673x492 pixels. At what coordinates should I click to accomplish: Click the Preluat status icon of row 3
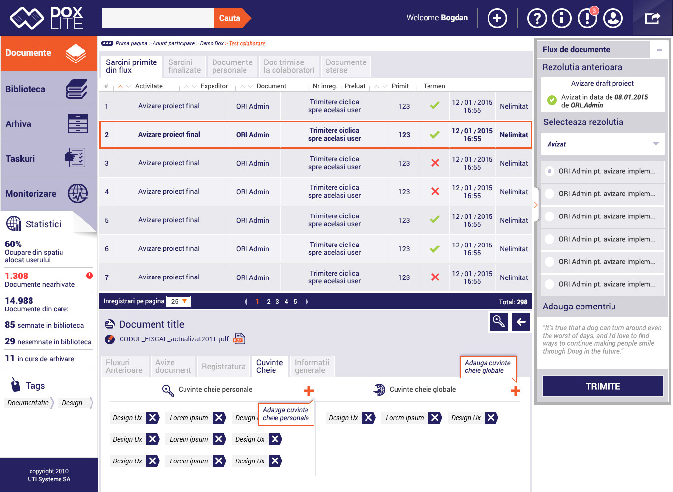435,163
